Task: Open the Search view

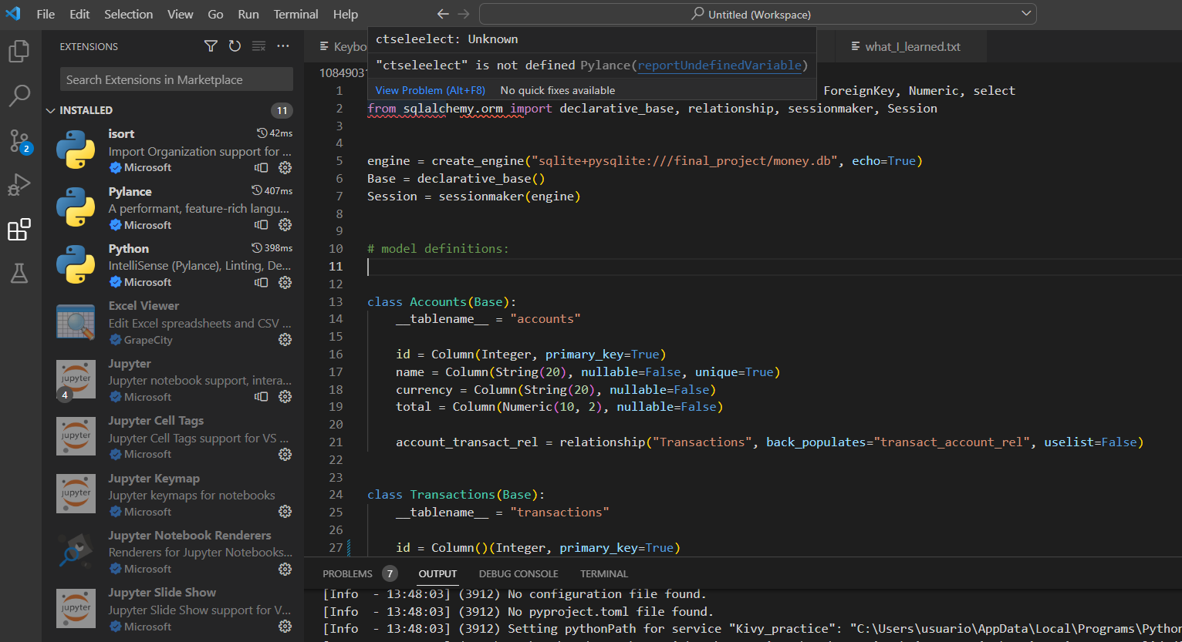Action: tap(19, 96)
